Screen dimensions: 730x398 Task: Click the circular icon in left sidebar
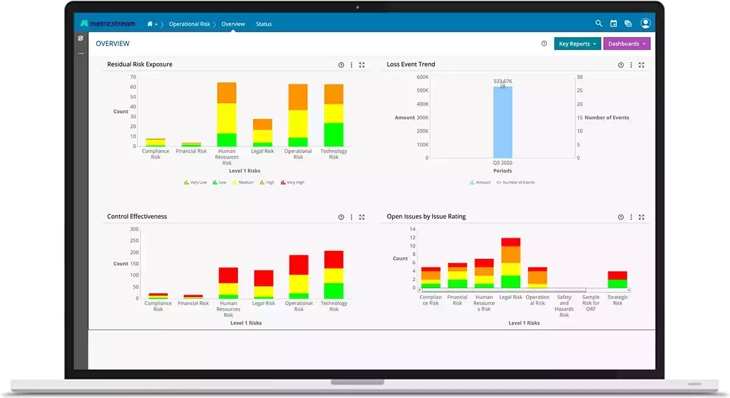(80, 38)
